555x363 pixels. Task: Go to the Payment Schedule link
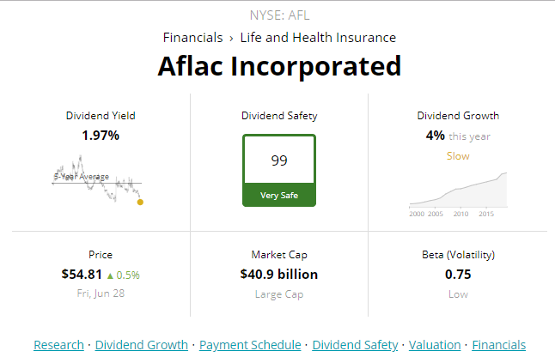(x=250, y=345)
